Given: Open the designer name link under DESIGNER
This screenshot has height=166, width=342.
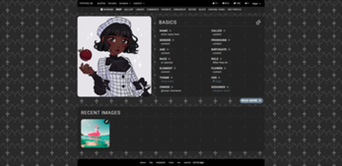Looking at the screenshot, I should pos(221,91).
